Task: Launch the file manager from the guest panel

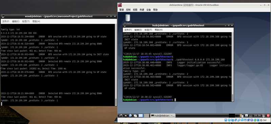Action: (x=126, y=116)
